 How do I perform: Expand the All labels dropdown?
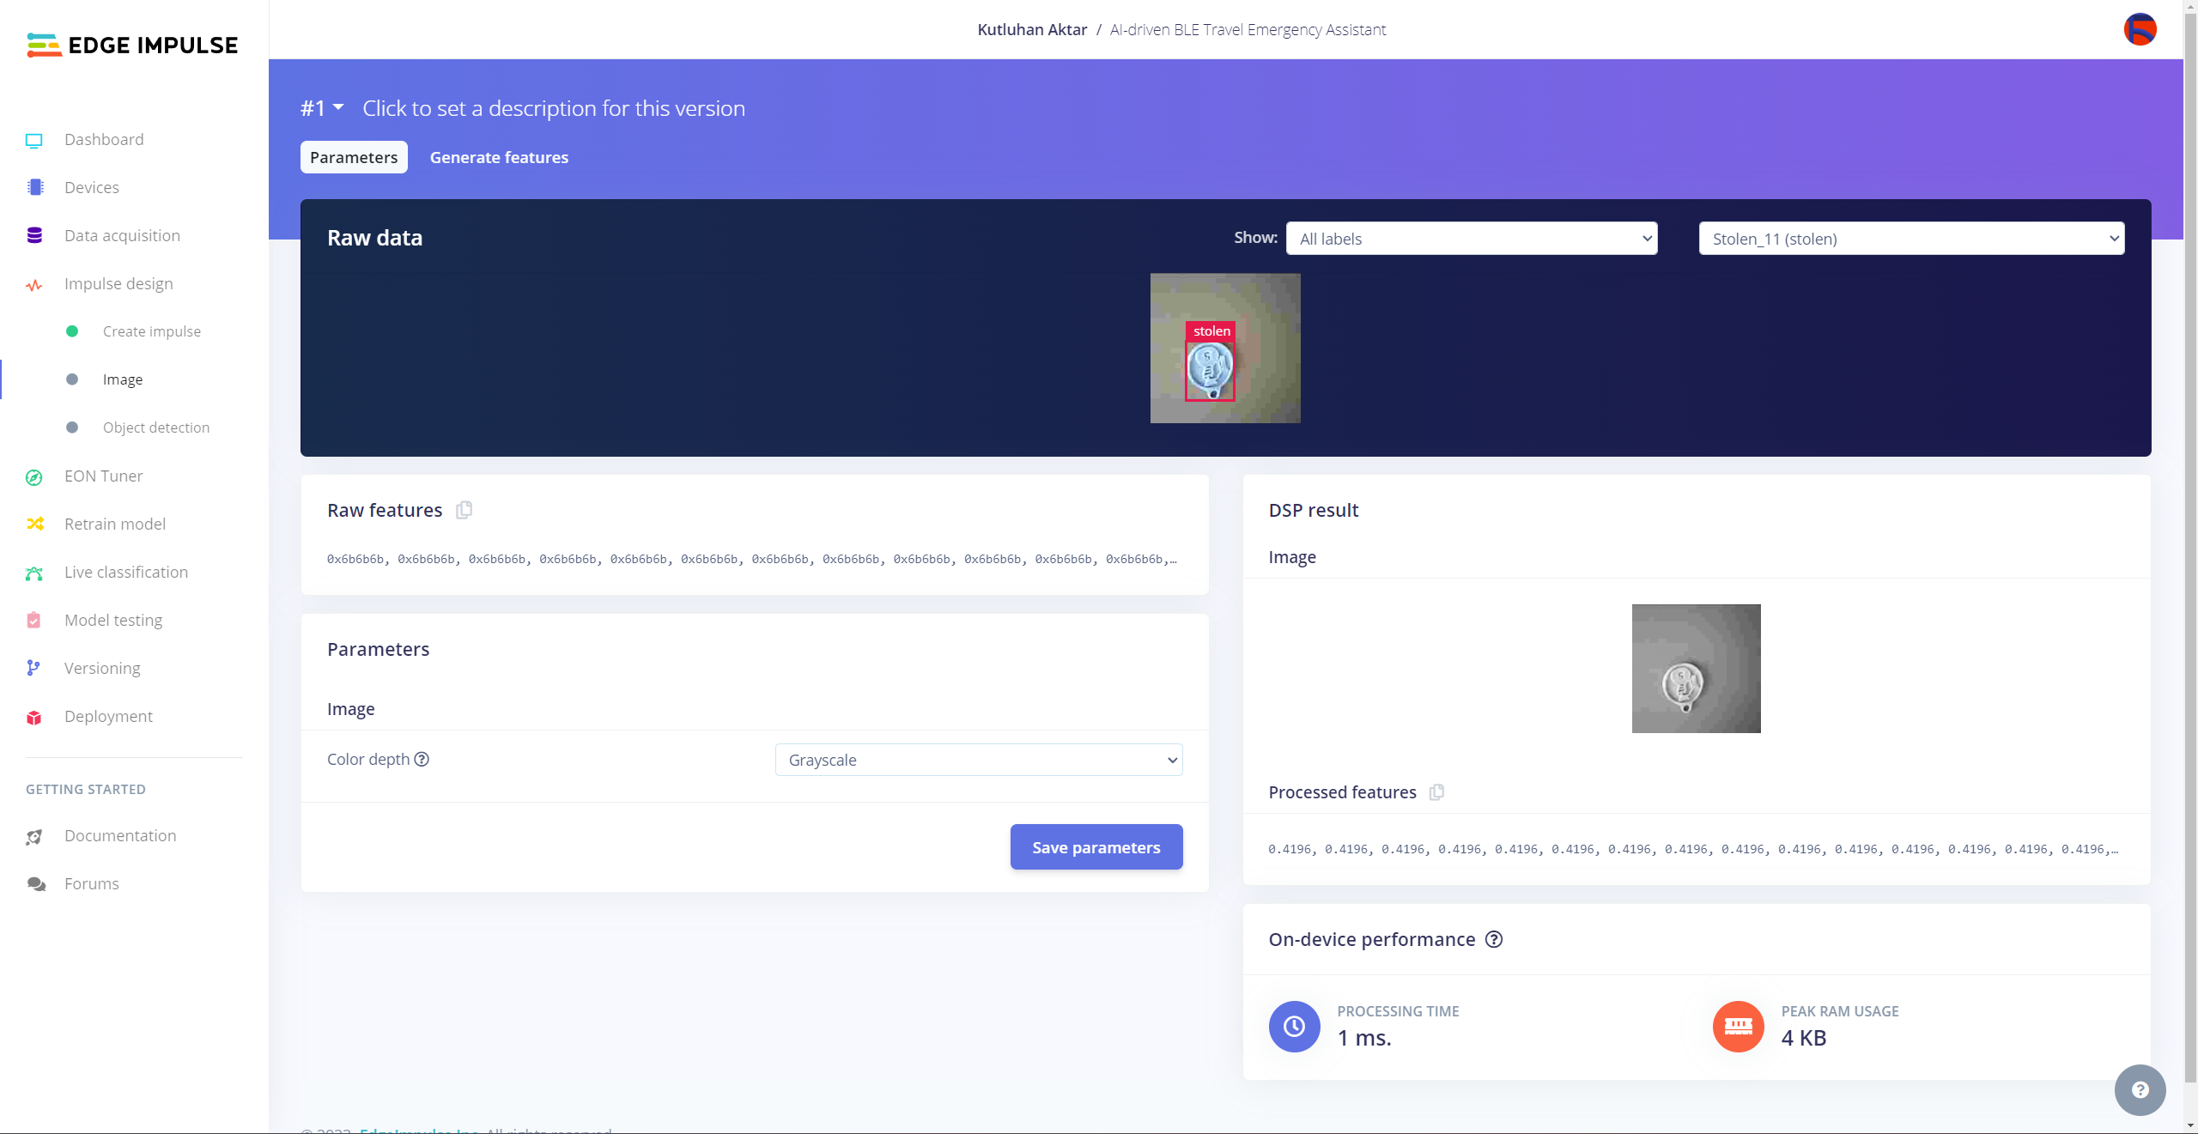click(1471, 239)
